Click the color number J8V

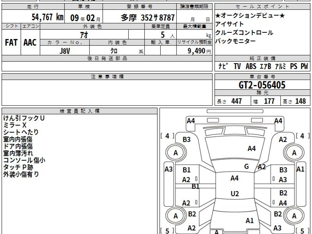[65, 51]
